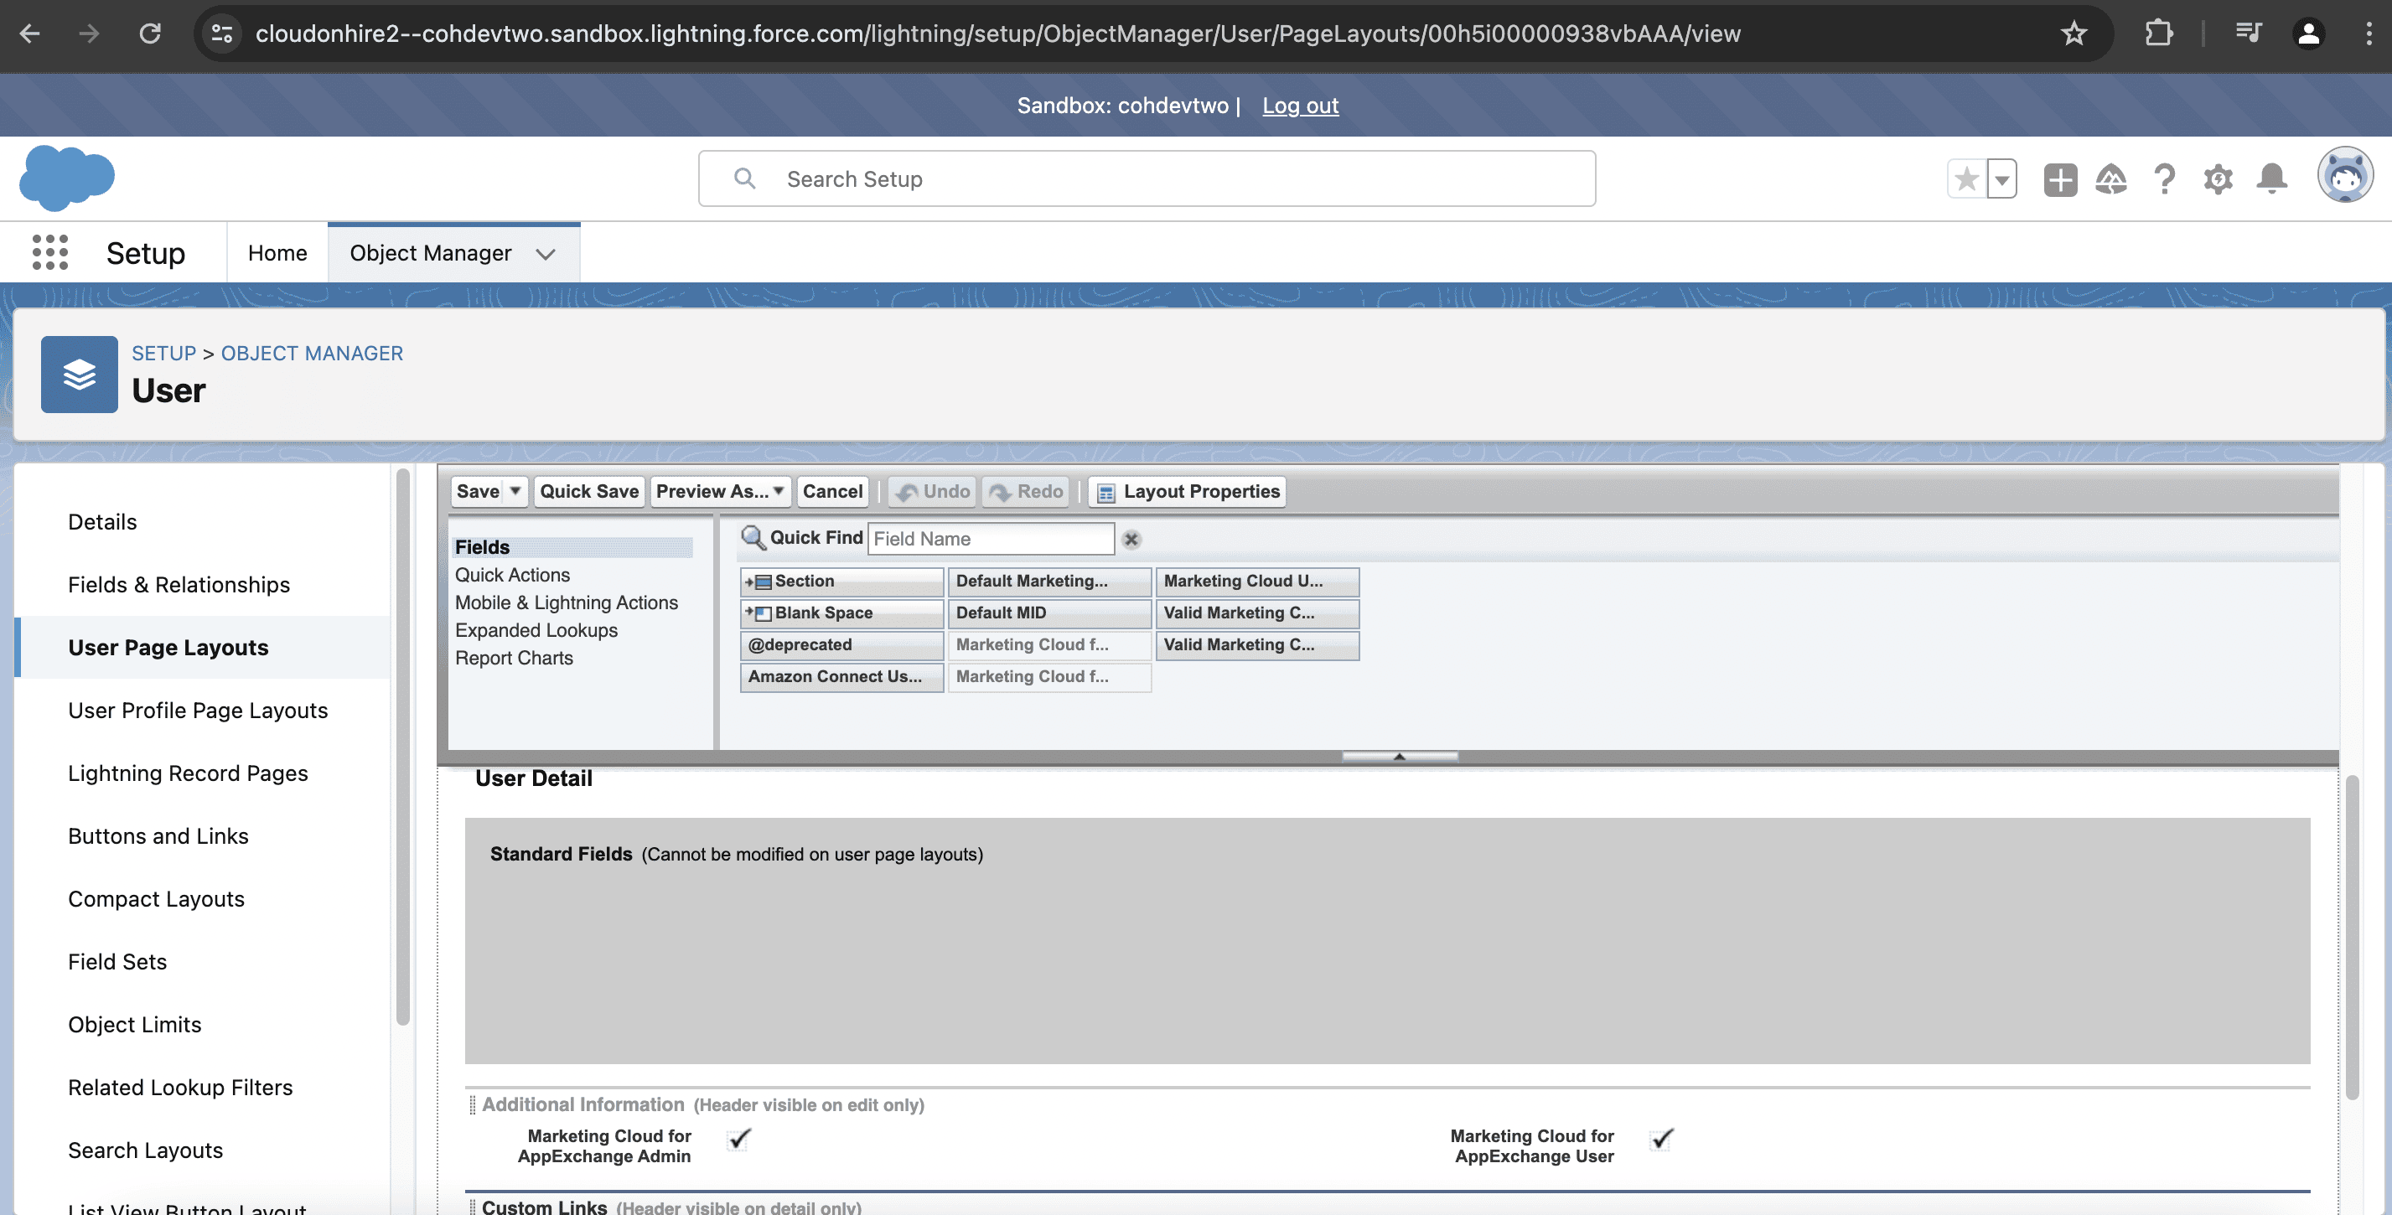Open the favorites list dropdown arrow
The height and width of the screenshot is (1215, 2392).
[2001, 179]
